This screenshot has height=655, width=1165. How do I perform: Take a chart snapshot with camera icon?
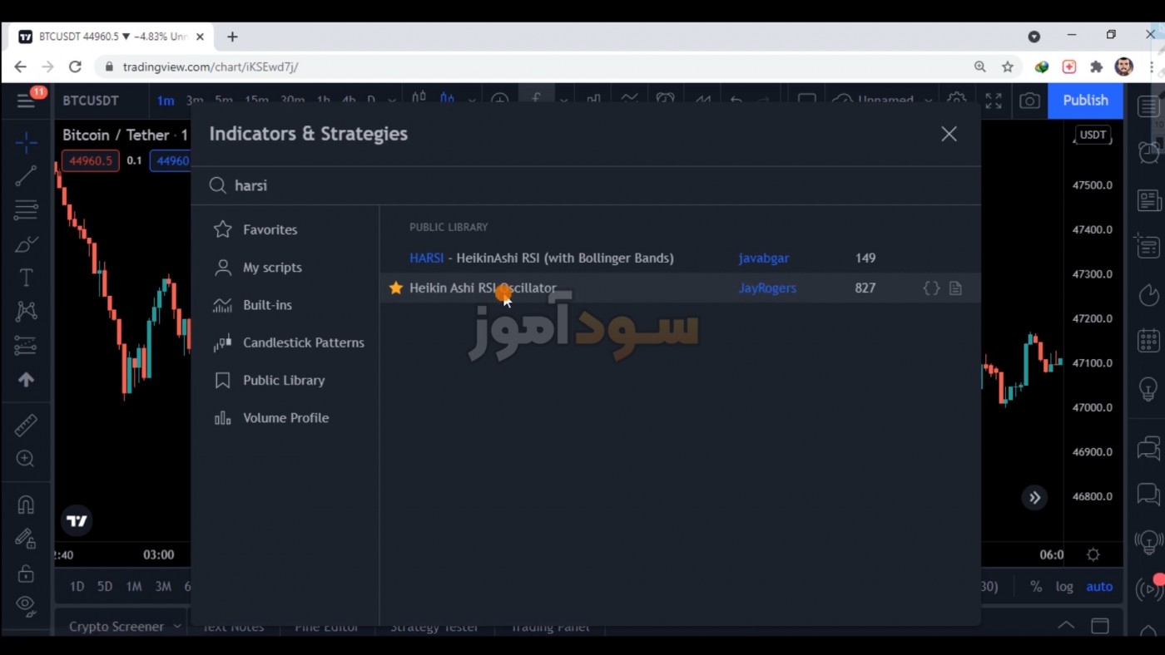[x=1029, y=101]
